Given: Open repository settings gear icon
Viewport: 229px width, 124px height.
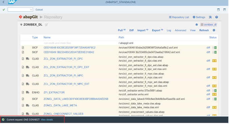Looking at the screenshot, I should 214,30.
